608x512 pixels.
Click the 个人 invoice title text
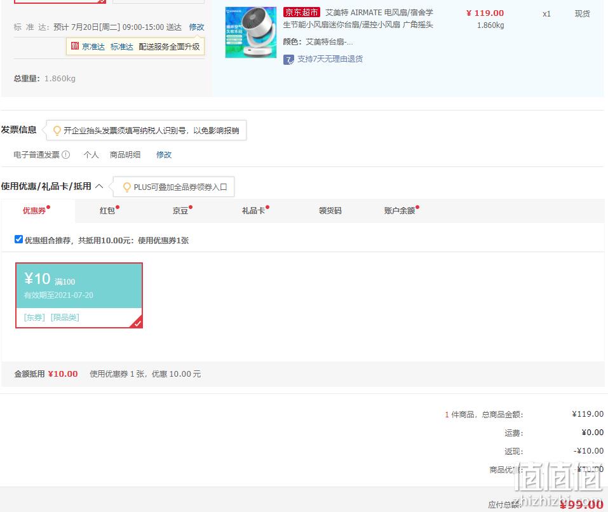(91, 155)
